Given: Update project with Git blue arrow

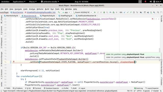Looking at the screenshot, I should 125,12.
